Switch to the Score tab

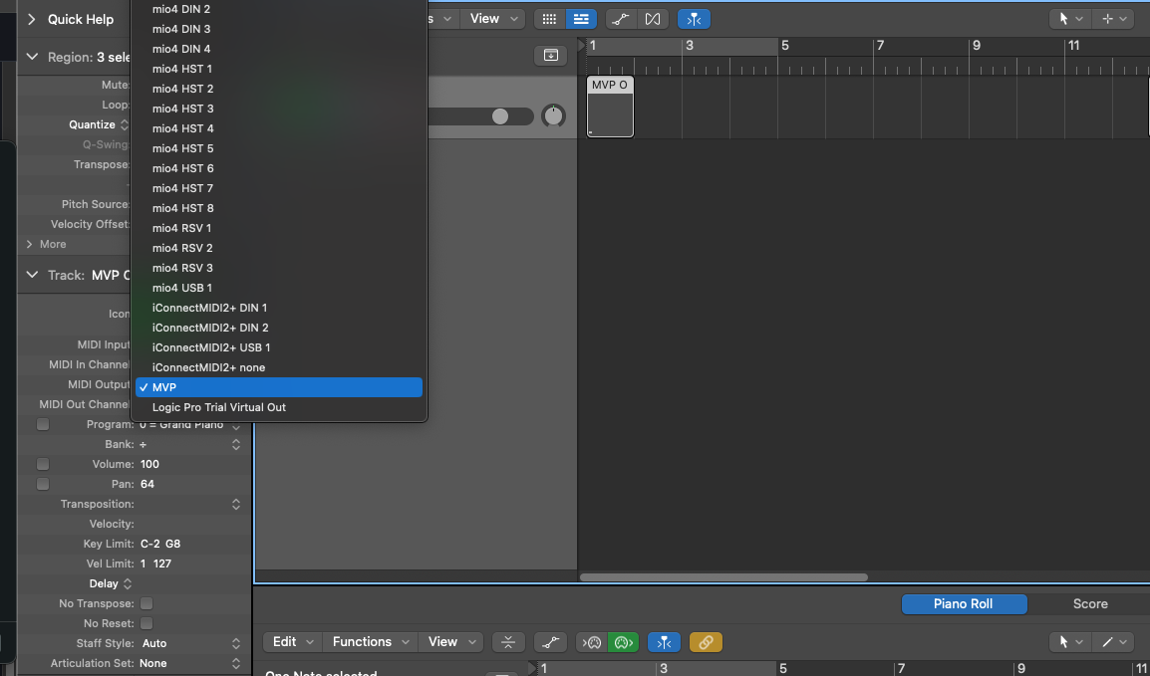[1089, 603]
